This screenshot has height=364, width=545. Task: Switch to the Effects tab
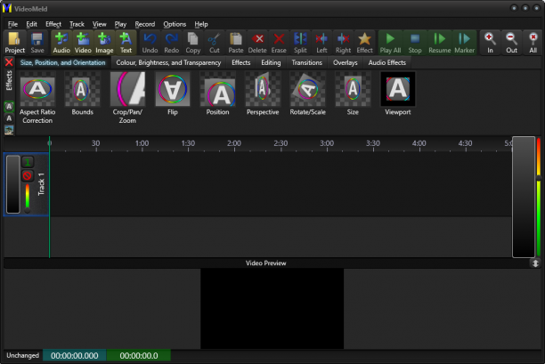(240, 62)
